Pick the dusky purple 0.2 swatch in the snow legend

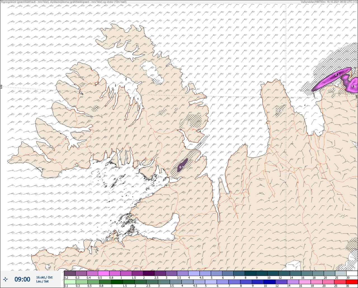click(x=70, y=273)
